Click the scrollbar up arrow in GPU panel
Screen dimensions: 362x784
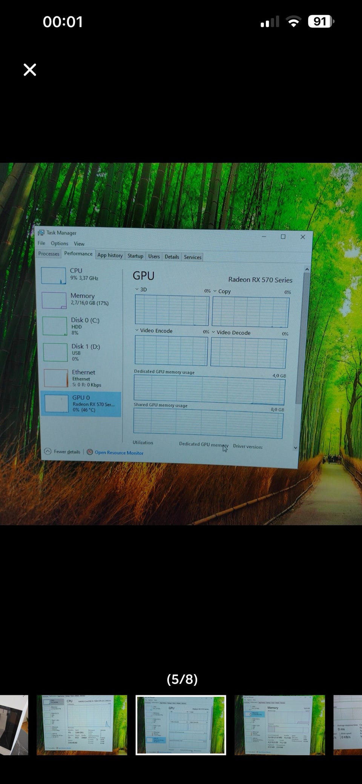tap(307, 269)
